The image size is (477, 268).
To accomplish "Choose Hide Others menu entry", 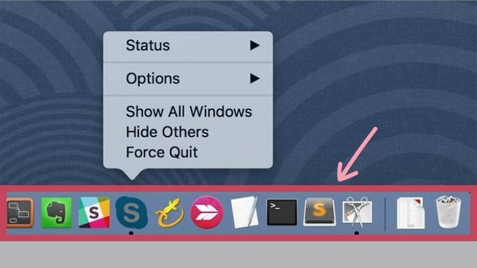I will click(168, 132).
